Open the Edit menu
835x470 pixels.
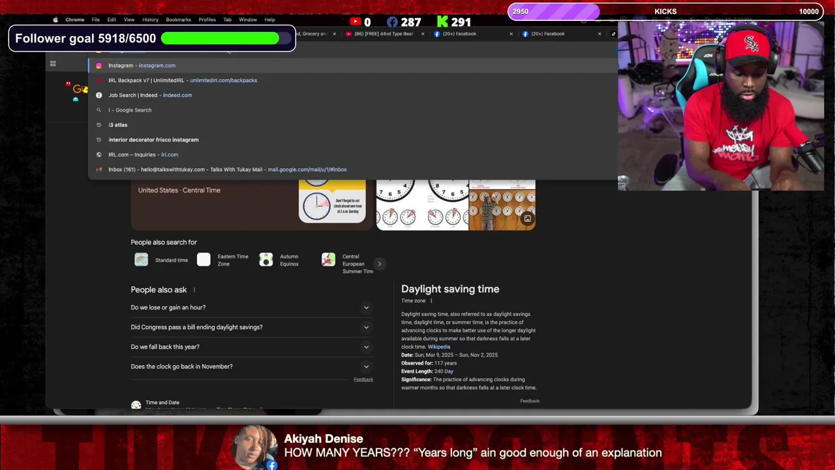pyautogui.click(x=112, y=20)
